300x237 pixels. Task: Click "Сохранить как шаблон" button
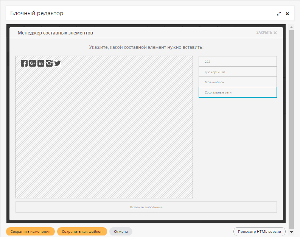pos(82,231)
